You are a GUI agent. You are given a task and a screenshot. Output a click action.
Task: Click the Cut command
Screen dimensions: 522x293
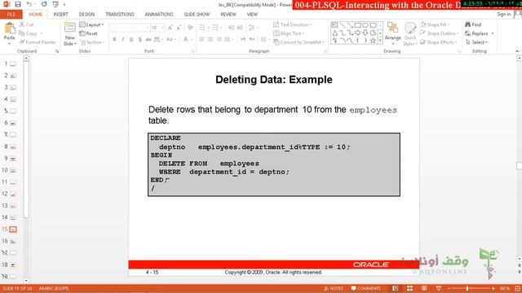click(26, 24)
